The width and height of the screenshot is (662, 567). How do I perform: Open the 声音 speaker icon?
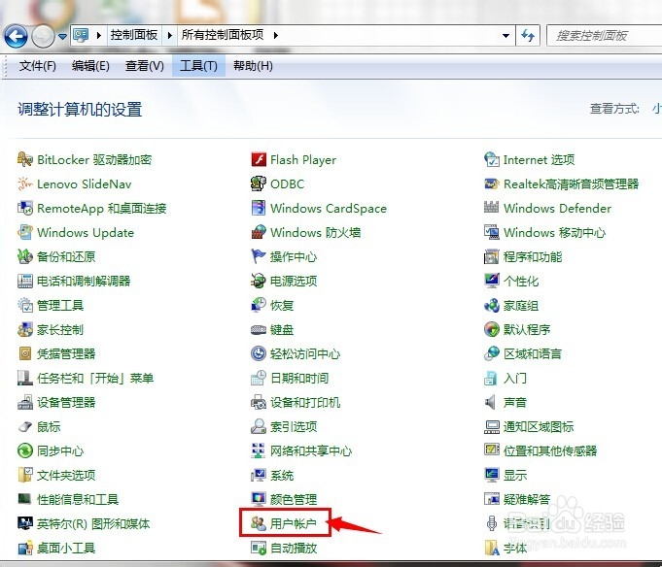(x=490, y=402)
